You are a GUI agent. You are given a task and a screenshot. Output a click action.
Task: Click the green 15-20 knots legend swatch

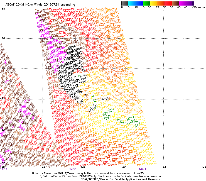(x=146, y=3)
